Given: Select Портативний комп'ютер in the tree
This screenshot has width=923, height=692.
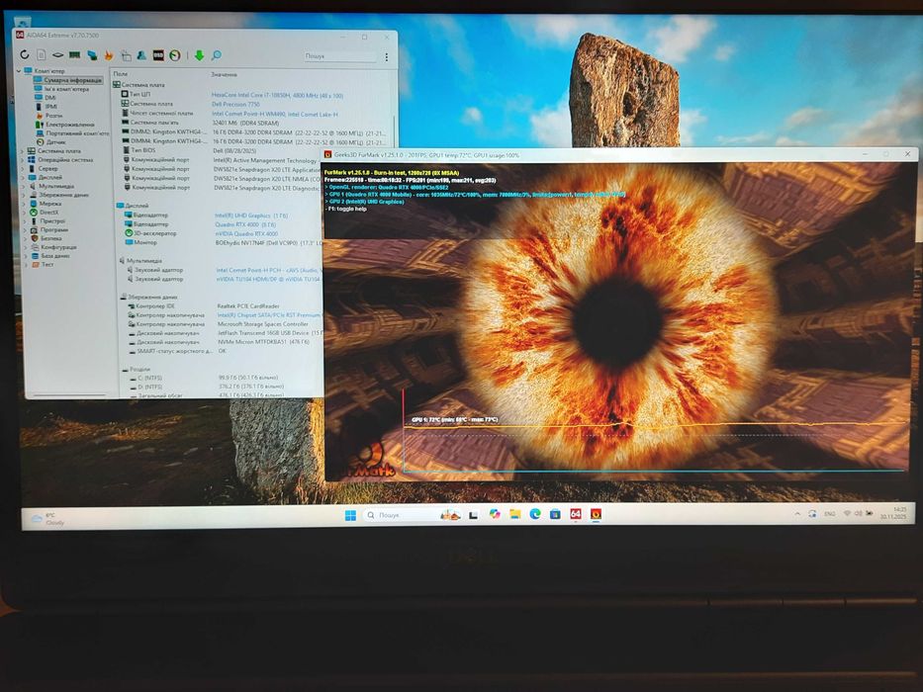Looking at the screenshot, I should coord(78,133).
